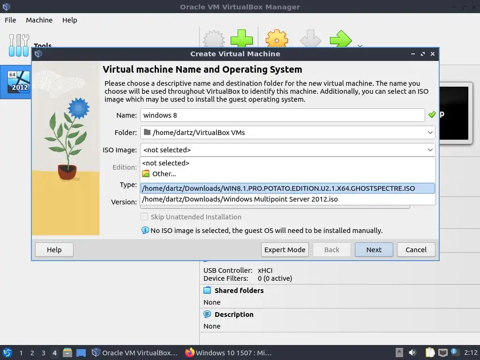Open dropdown arrow beside Start icon
The height and width of the screenshot is (360, 480).
360,45
